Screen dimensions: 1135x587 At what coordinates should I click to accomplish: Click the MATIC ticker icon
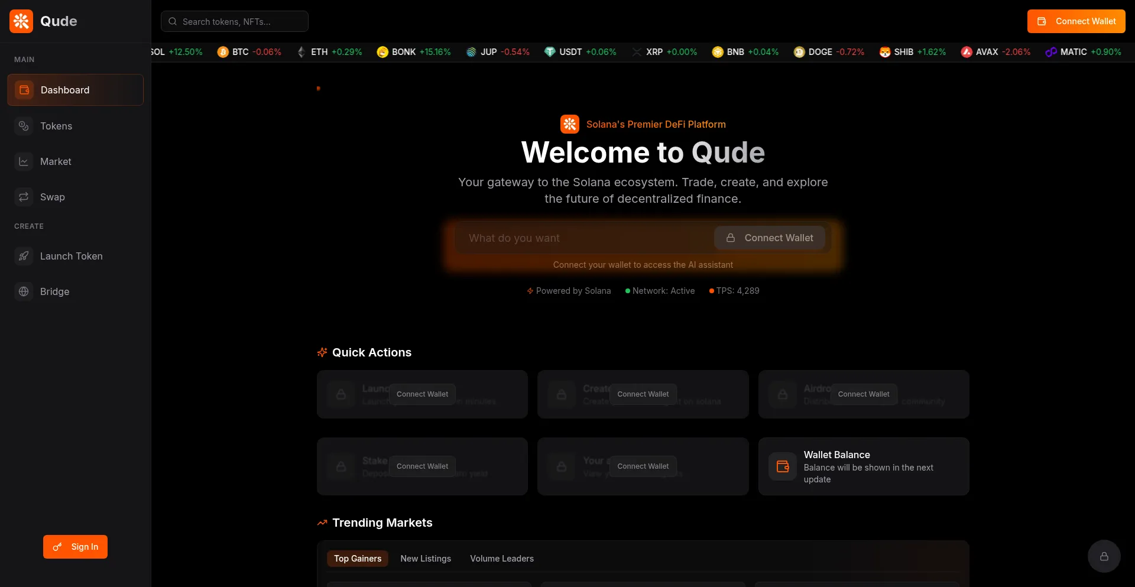coord(1051,52)
